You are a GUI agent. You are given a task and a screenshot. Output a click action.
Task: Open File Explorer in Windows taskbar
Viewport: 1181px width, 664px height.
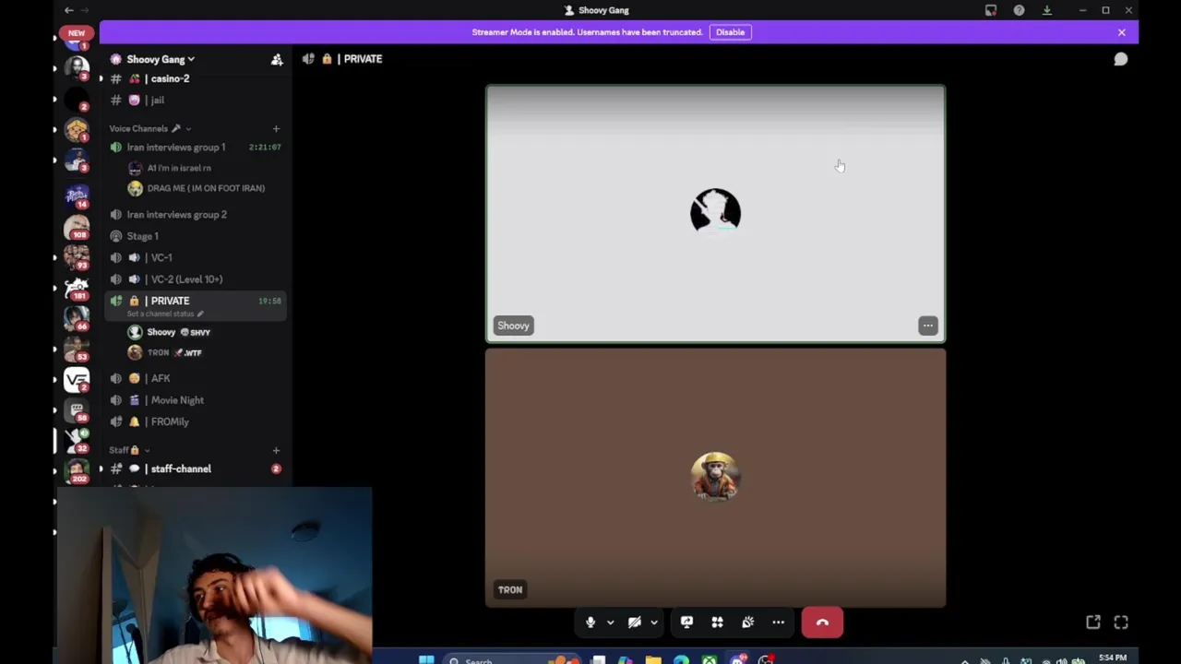[653, 659]
